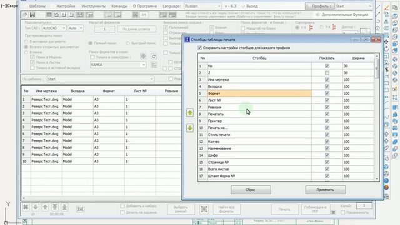Click the blue info icon in dialog title
The image size is (400, 225).
click(x=187, y=39)
